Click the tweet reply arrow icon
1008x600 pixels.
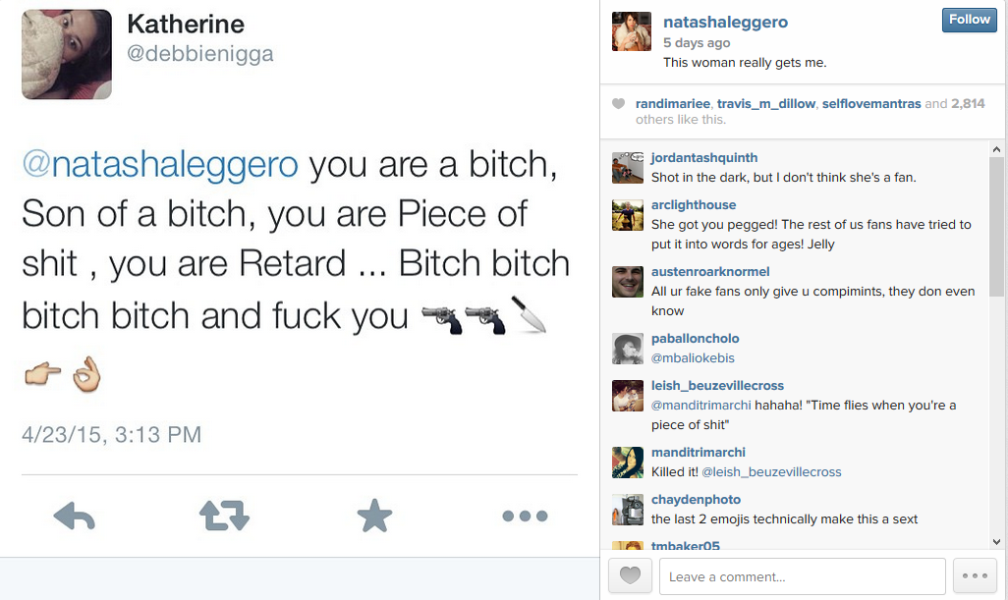(x=74, y=515)
